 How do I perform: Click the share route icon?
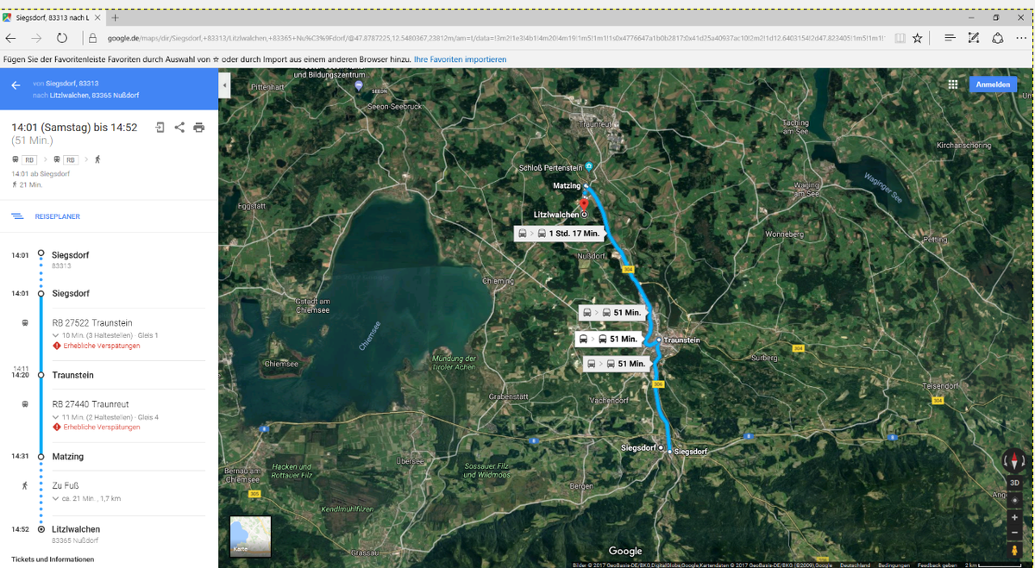point(179,128)
